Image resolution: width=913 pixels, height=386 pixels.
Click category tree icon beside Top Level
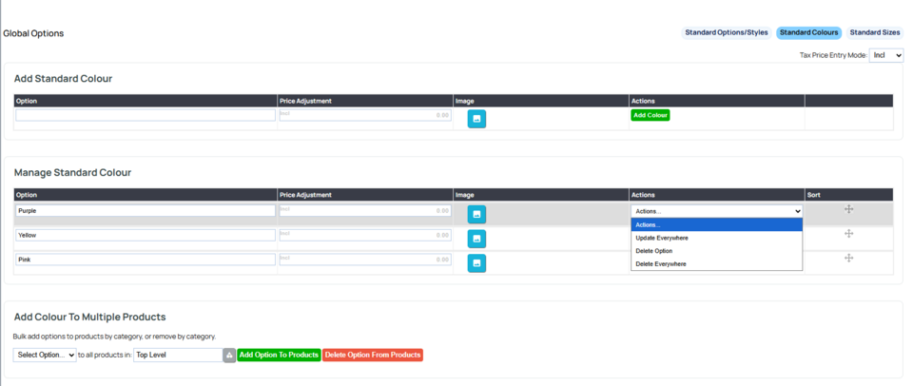(229, 356)
